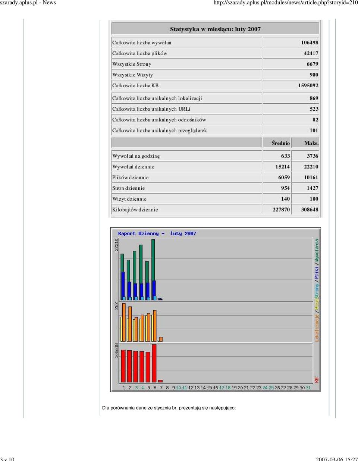Click the value 6679

coord(313,64)
